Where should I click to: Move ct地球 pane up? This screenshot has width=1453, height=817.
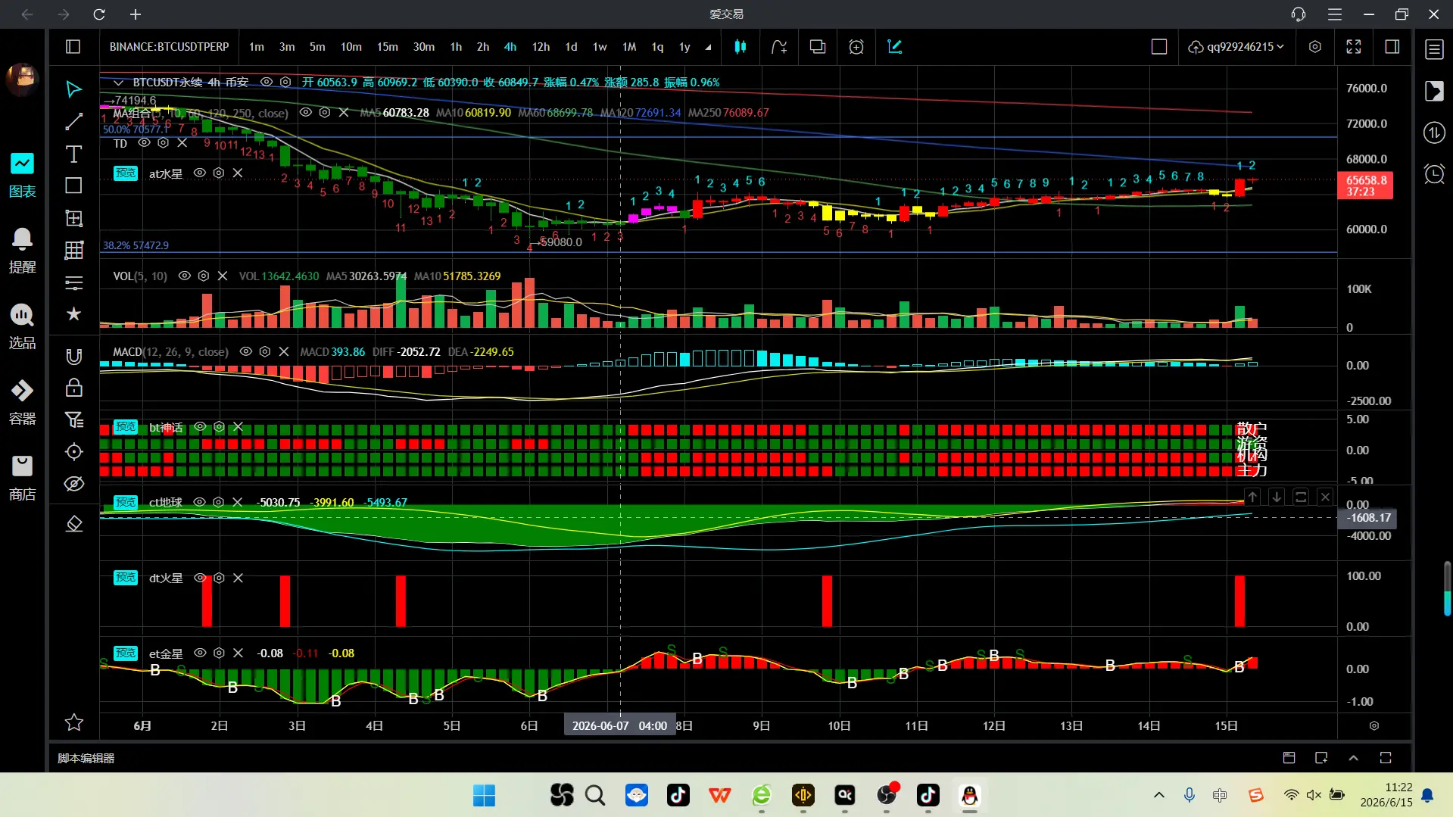tap(1253, 497)
